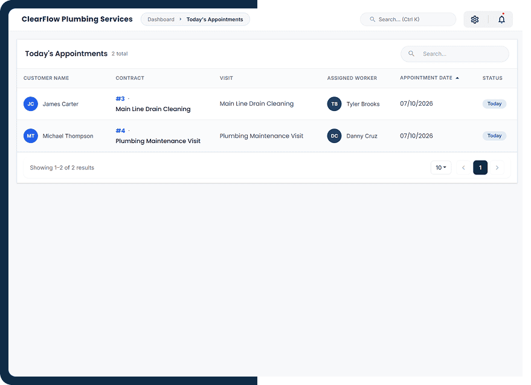Click the JC avatar for James Carter
Viewport: 531px width, 385px height.
[30, 104]
